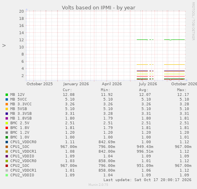The width and height of the screenshot is (197, 189).
Task: Click the 'CPU1_VDDCR0' legend label
Action: point(23,142)
